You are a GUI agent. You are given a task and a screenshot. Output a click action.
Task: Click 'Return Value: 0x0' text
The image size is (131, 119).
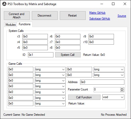click(x=94, y=55)
